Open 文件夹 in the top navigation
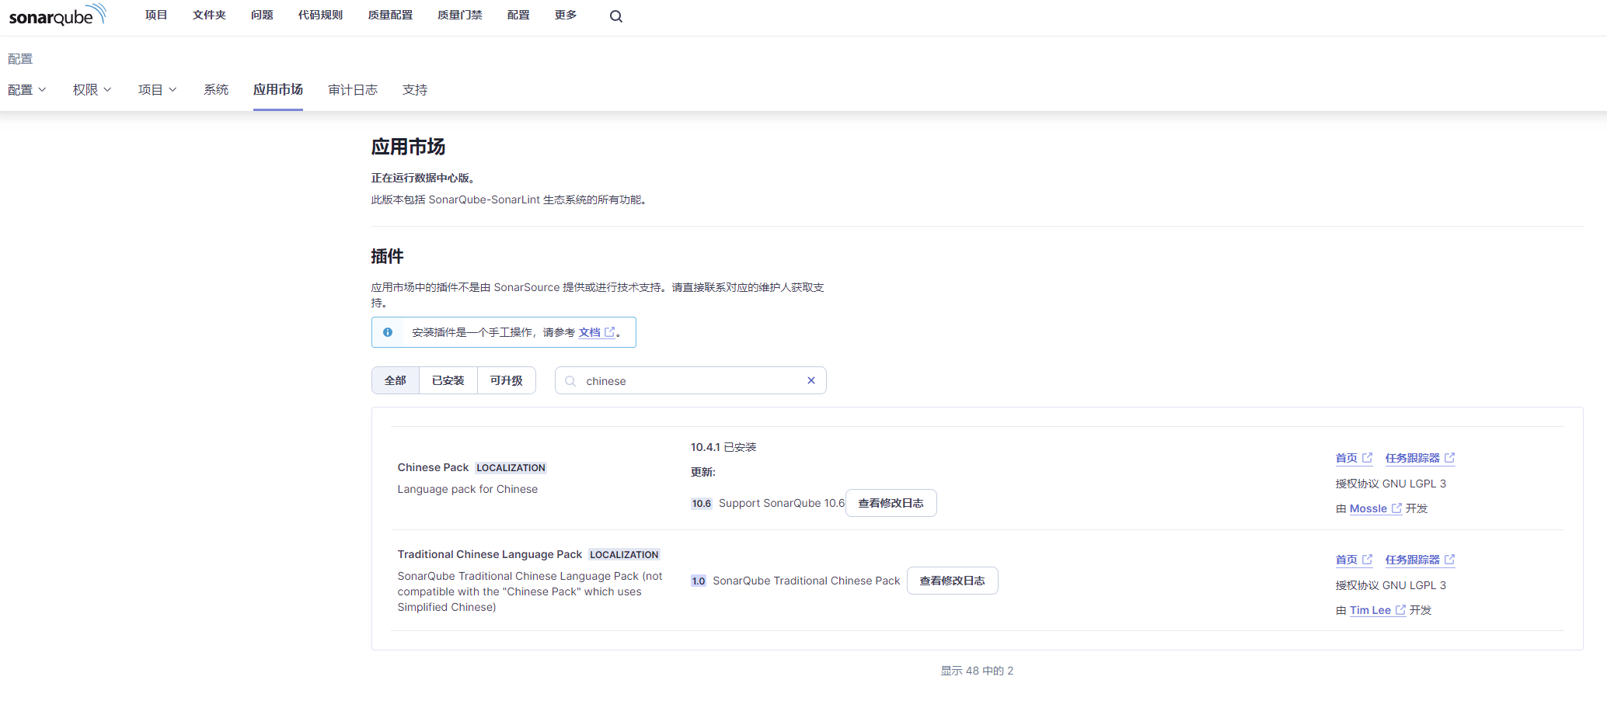Image resolution: width=1607 pixels, height=711 pixels. (209, 15)
